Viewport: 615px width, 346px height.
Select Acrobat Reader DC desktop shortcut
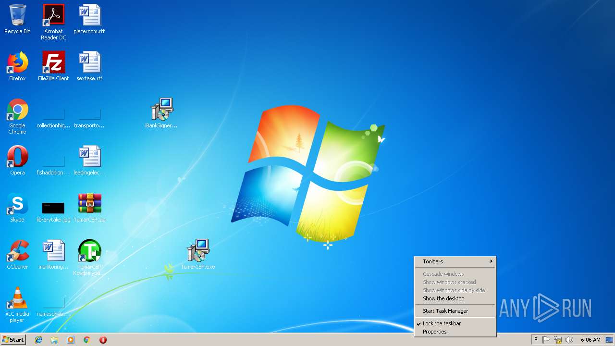(53, 22)
